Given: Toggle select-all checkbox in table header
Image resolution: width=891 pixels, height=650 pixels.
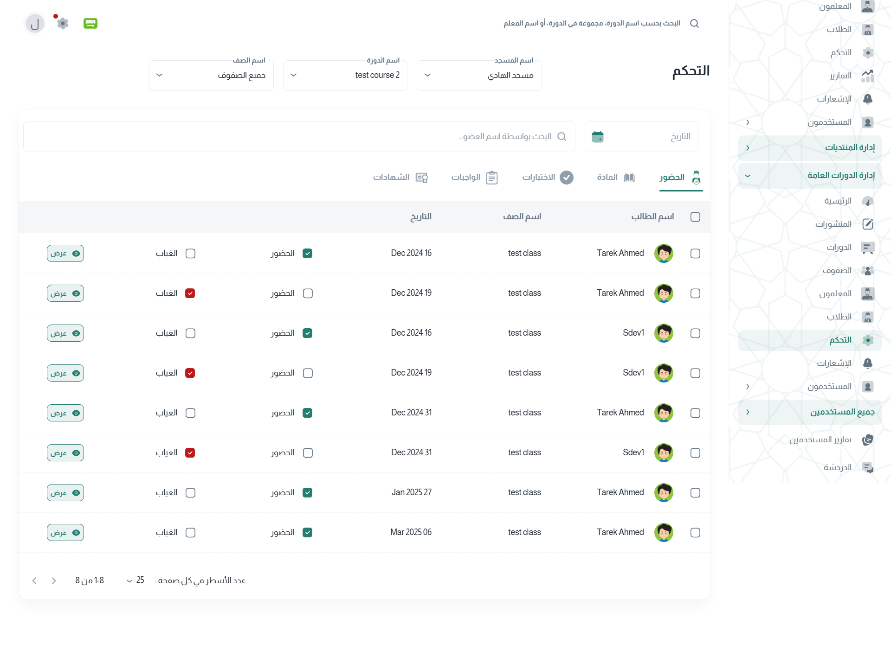Looking at the screenshot, I should (x=695, y=217).
